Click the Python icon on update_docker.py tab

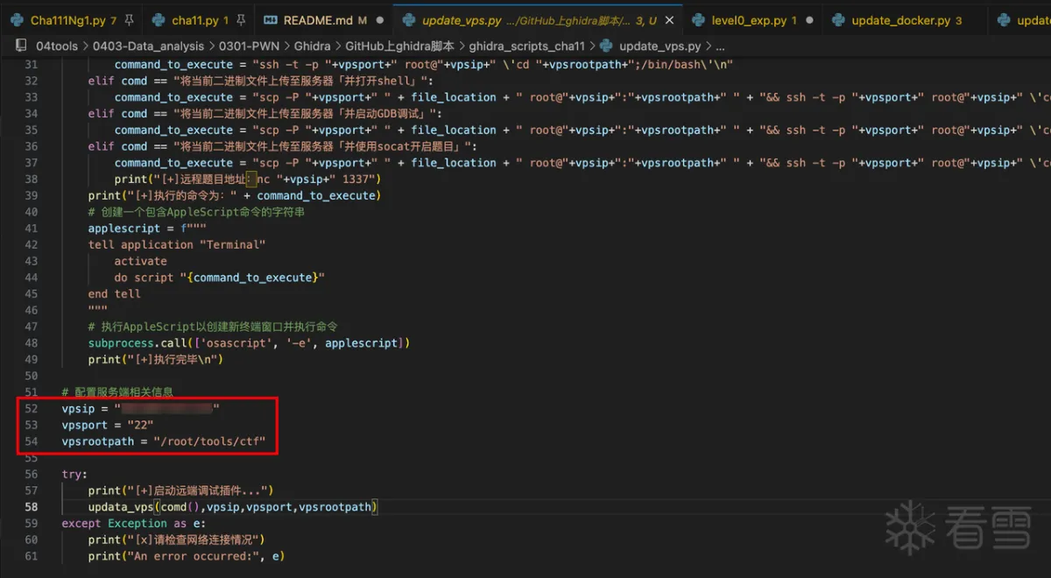(837, 19)
